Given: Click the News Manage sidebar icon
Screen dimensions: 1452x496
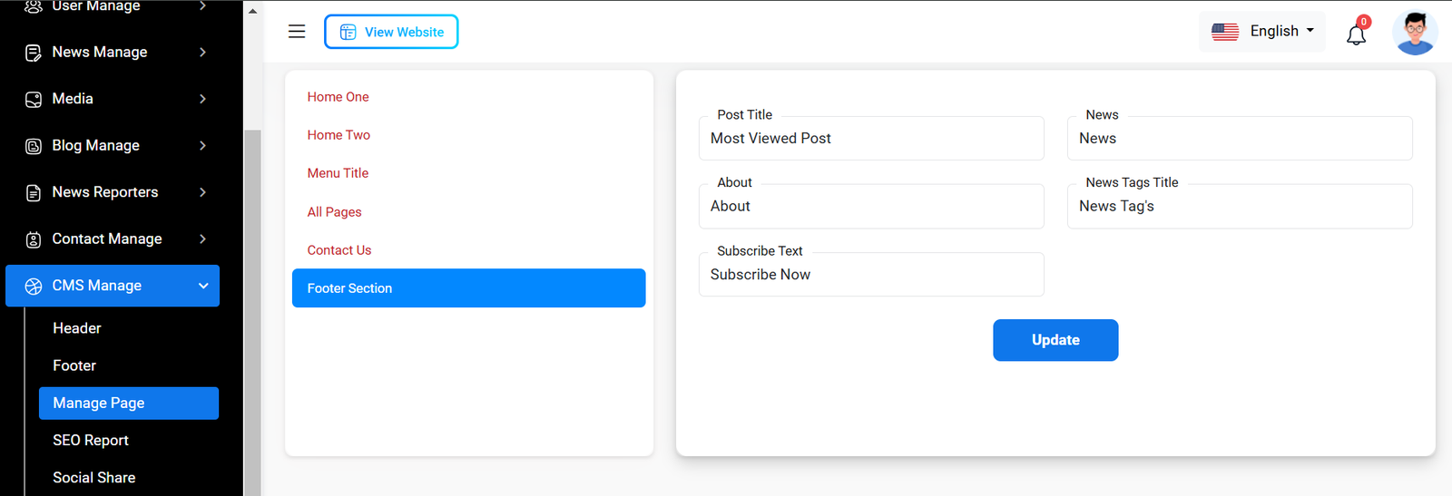Looking at the screenshot, I should pyautogui.click(x=34, y=53).
